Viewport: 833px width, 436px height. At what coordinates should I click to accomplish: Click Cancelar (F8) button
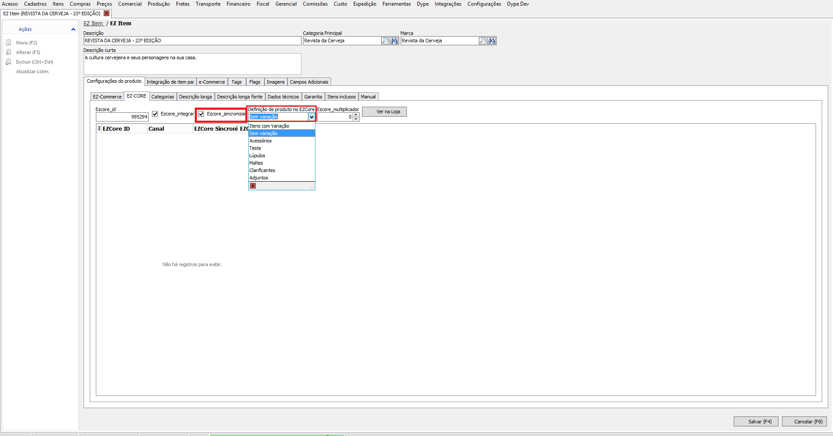click(804, 422)
